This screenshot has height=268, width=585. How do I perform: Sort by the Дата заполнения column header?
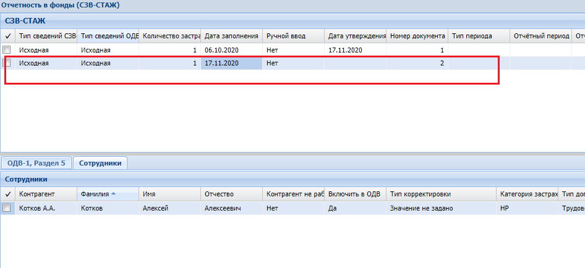(x=231, y=36)
